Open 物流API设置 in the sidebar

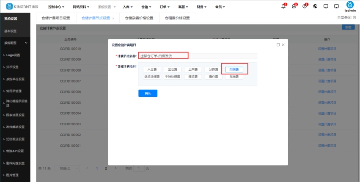coord(15,151)
